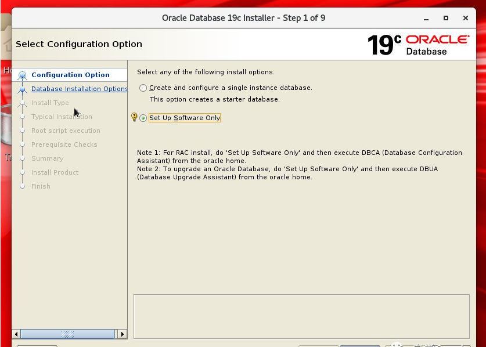Viewport: 486px width, 347px height.
Task: Click the 'Typical Installation' step label
Action: 62,117
